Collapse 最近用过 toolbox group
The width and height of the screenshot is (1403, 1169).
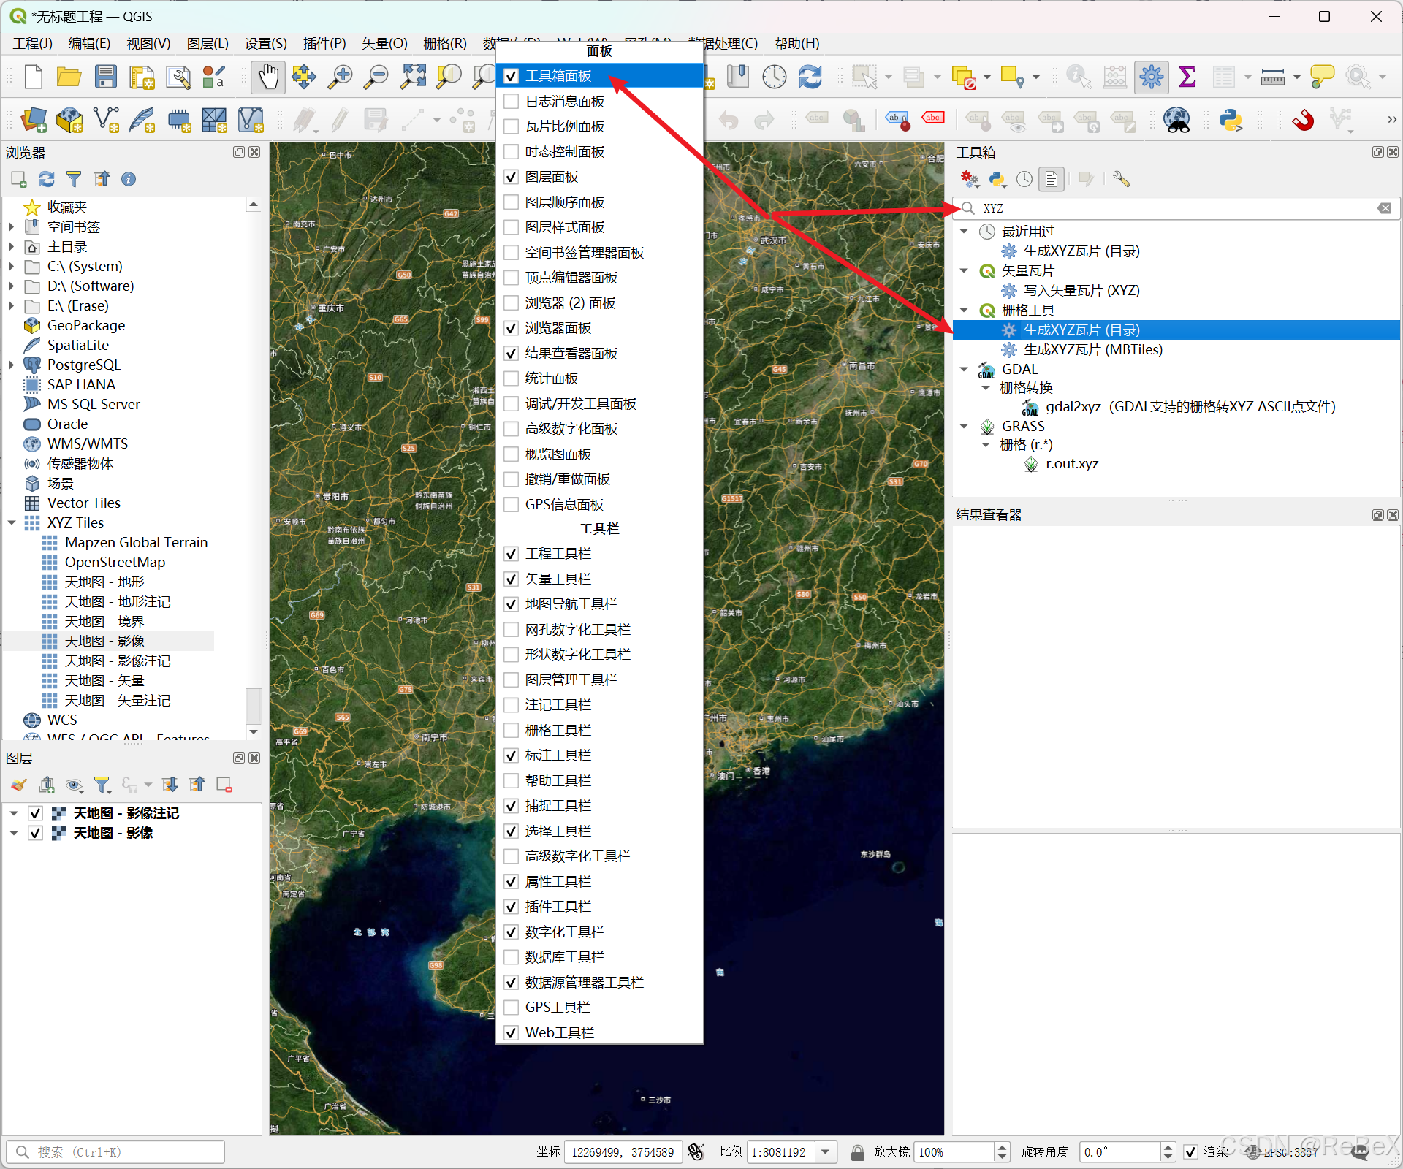[964, 231]
